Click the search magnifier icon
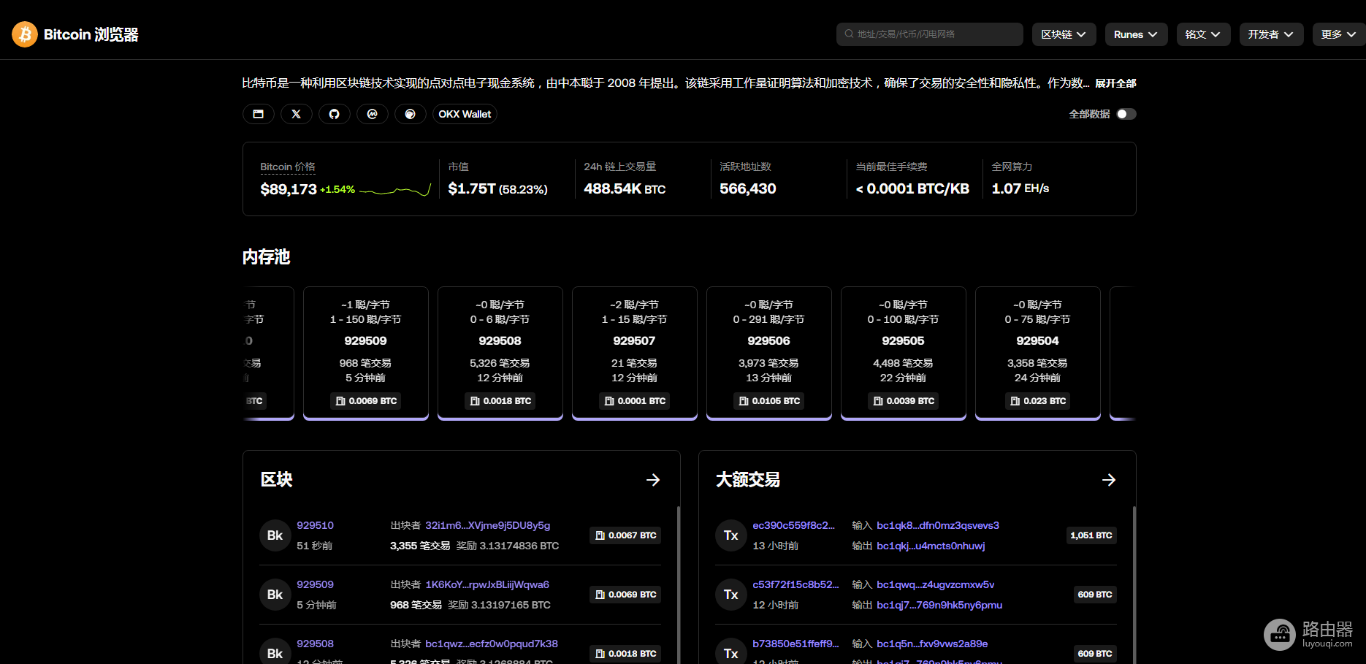 (x=849, y=34)
